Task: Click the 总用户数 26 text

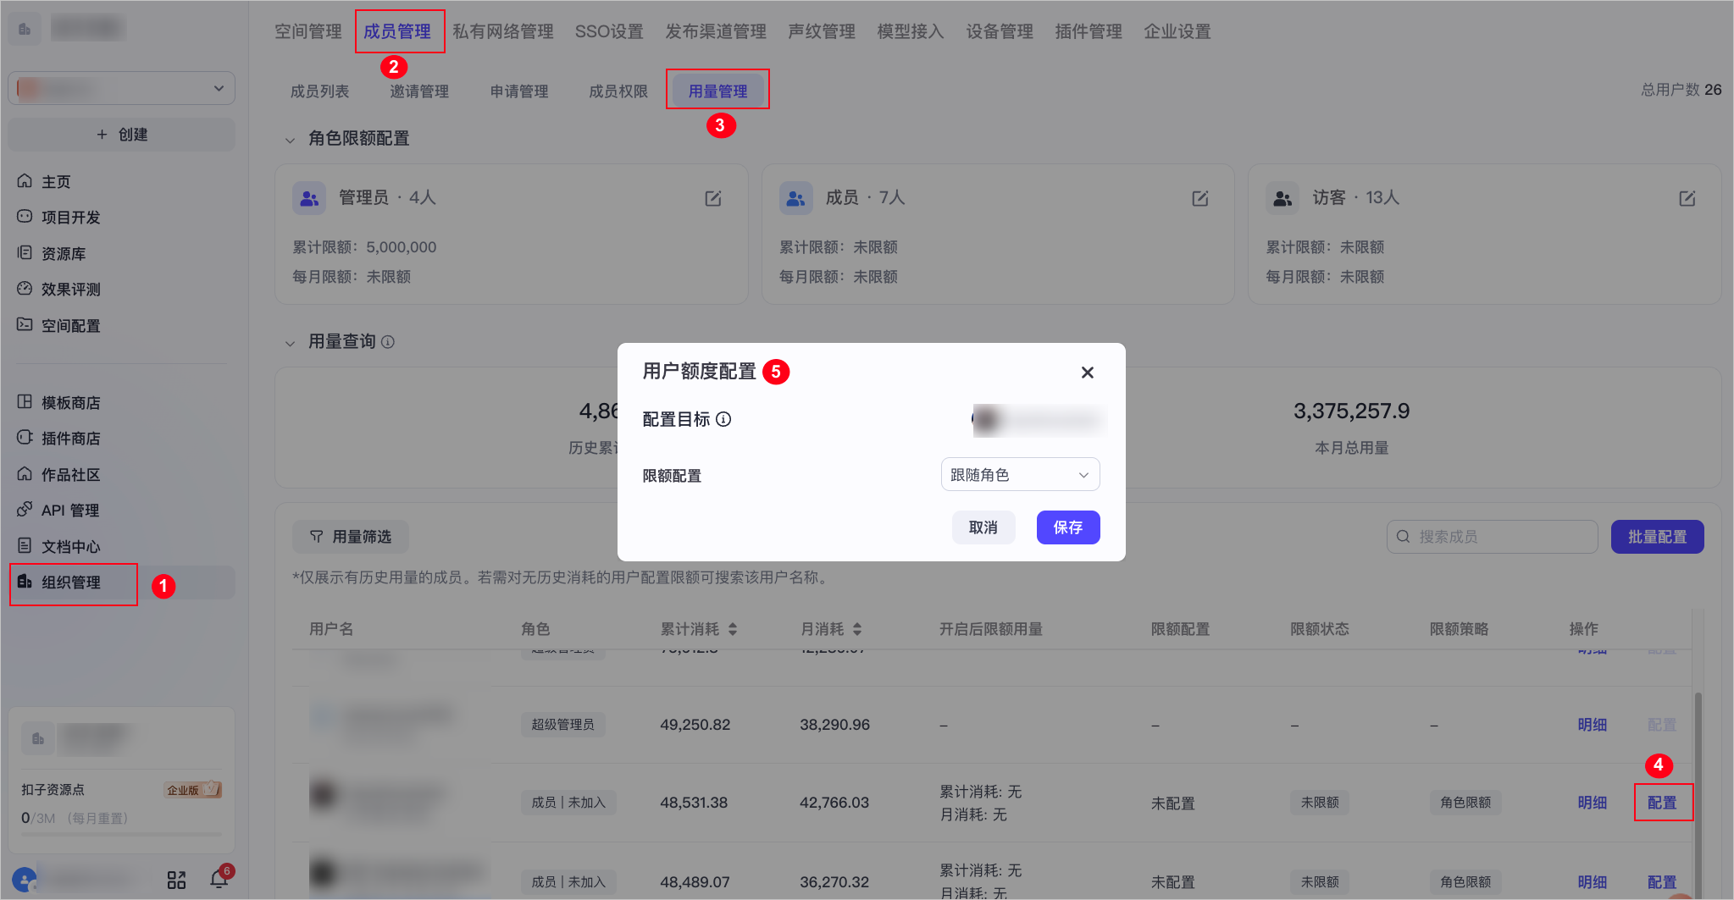Action: (x=1681, y=90)
